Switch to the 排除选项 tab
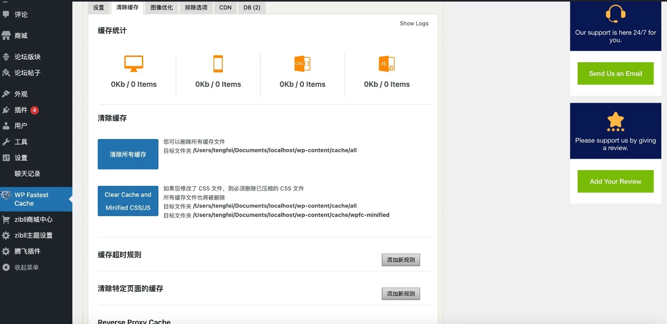The image size is (667, 324). (196, 8)
